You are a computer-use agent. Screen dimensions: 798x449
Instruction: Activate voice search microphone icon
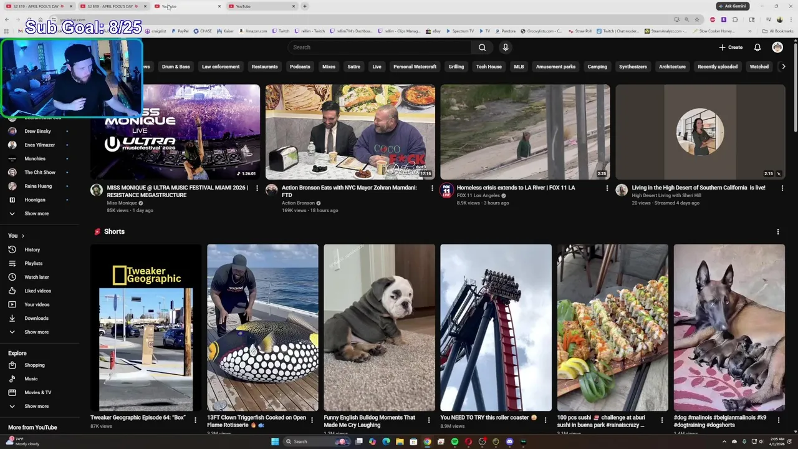506,47
